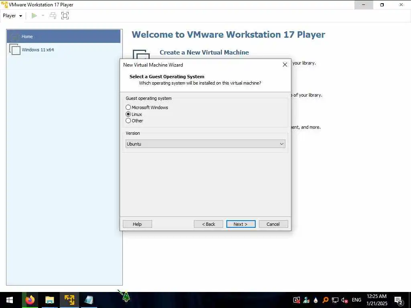This screenshot has height=308, width=411.
Task: Click the water drop tray icon
Action: tap(316, 300)
